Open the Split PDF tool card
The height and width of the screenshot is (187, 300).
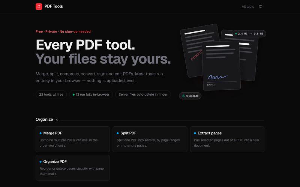point(150,139)
